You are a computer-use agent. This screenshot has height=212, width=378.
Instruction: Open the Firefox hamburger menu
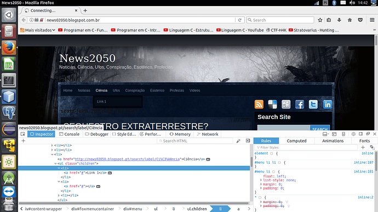tap(372, 20)
